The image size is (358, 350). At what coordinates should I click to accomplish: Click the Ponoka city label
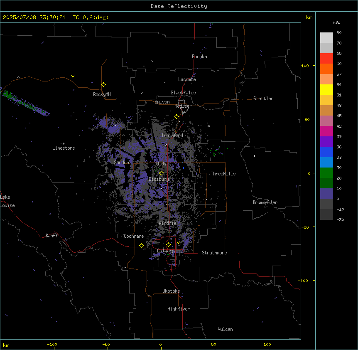pyautogui.click(x=199, y=57)
